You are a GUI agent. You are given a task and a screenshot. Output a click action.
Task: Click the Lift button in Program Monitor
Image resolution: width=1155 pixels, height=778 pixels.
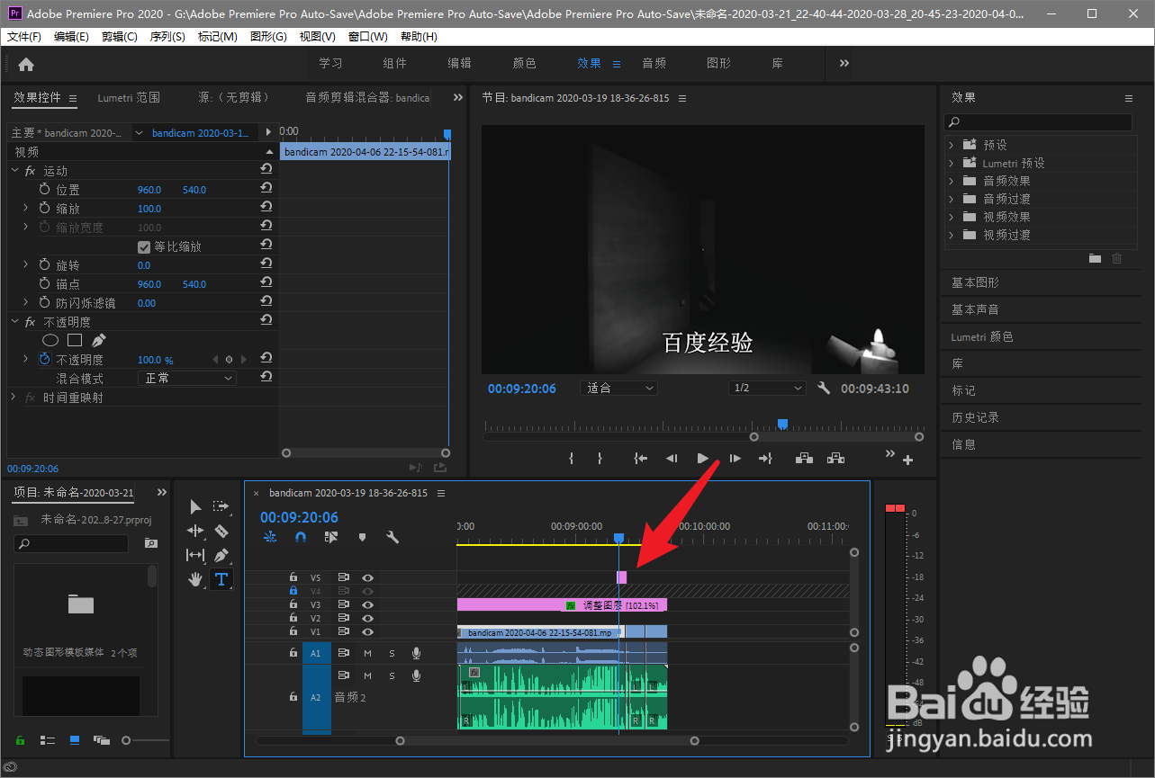coord(805,459)
